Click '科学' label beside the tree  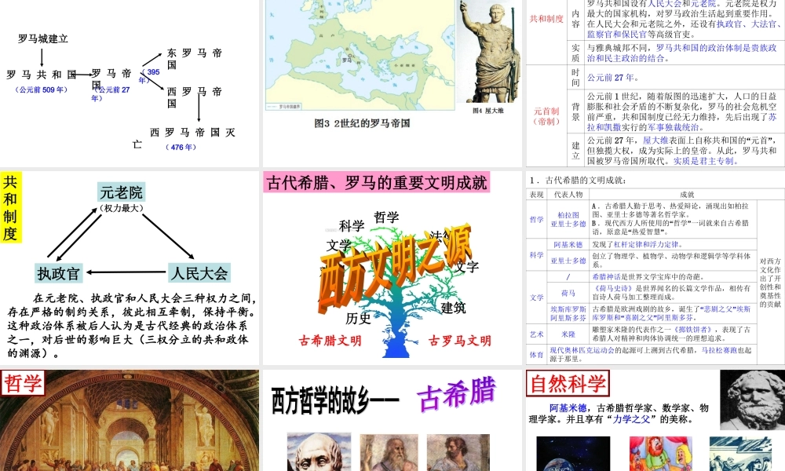coord(352,226)
